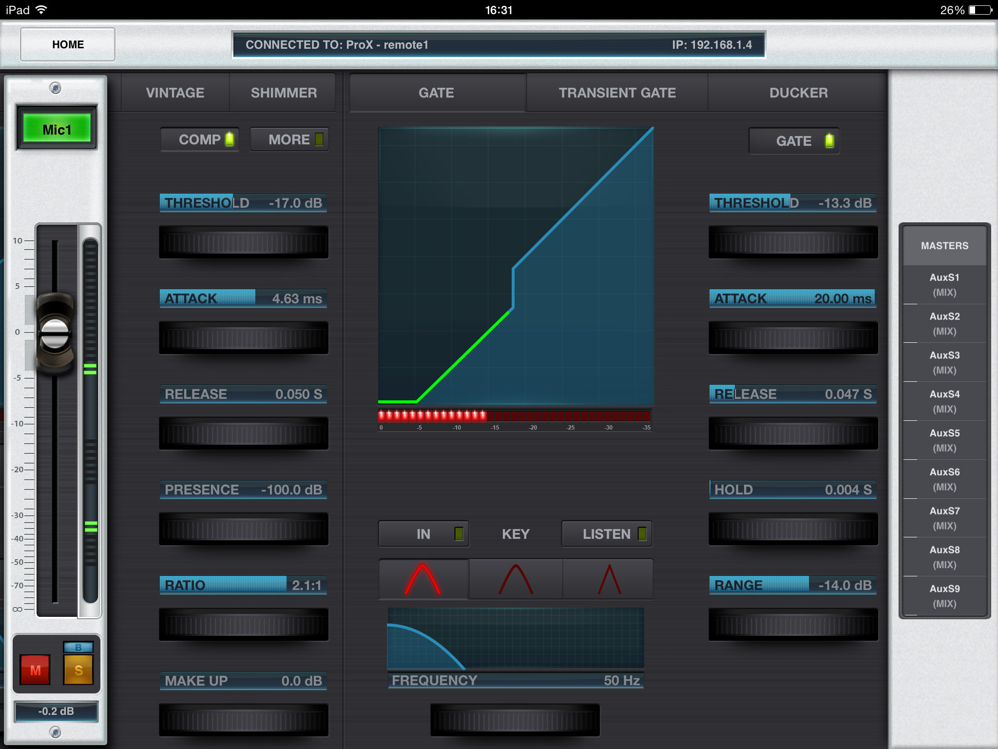Enable key LISTEN toggle
The height and width of the screenshot is (749, 998).
tap(607, 534)
